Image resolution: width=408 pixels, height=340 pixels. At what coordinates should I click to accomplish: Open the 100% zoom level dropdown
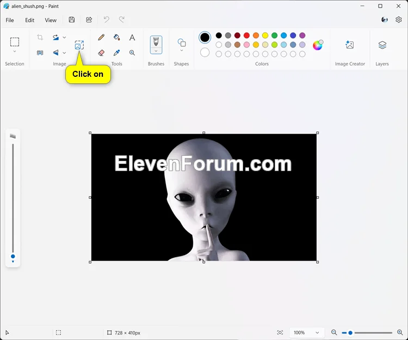pyautogui.click(x=307, y=332)
